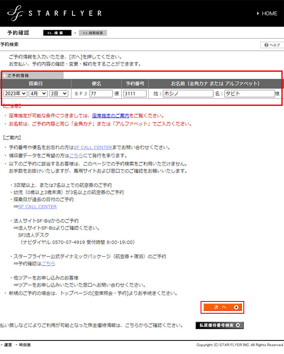Click 払戻優待番号検索 button
This screenshot has height=354, width=284.
(x=219, y=325)
